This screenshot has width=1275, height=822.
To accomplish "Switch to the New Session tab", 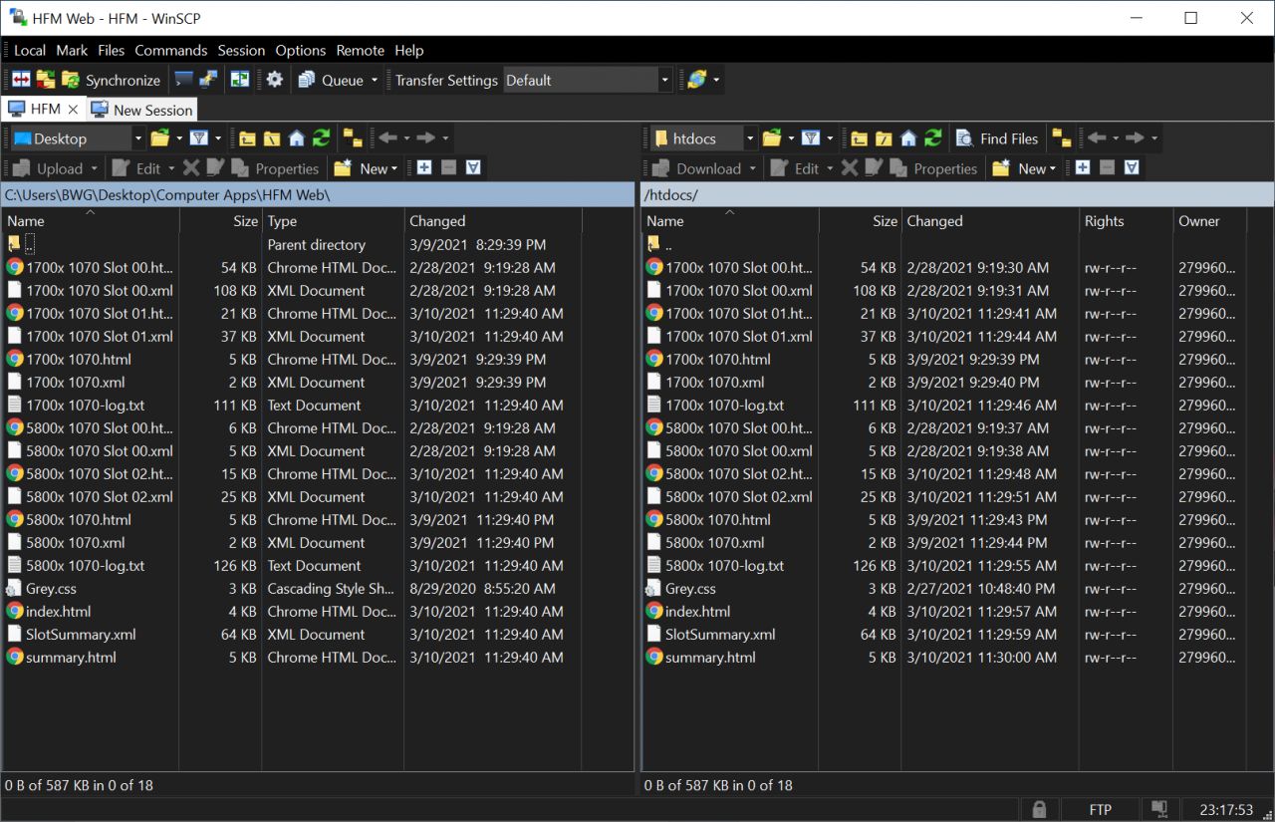I will point(141,110).
